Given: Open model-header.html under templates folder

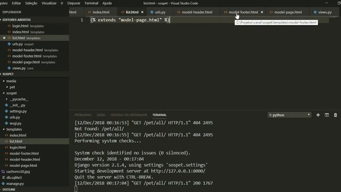Looking at the screenshot, I should pos(25,159).
